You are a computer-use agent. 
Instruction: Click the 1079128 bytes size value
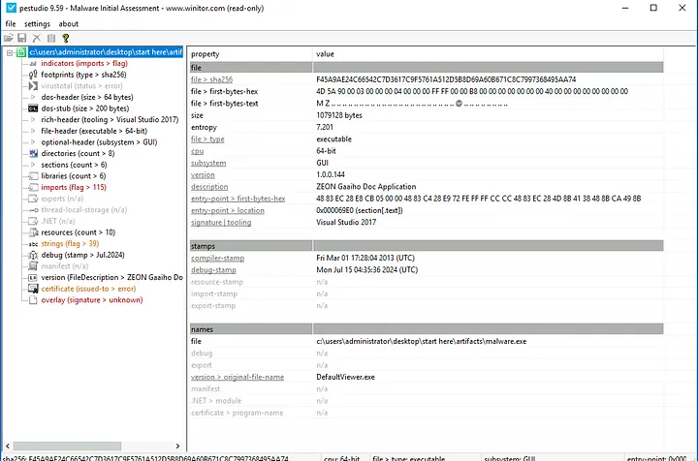click(339, 115)
